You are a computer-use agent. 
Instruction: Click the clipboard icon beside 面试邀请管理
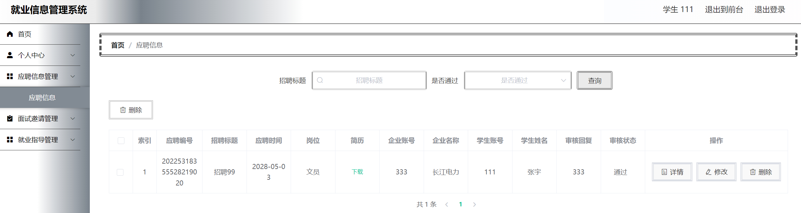click(10, 118)
